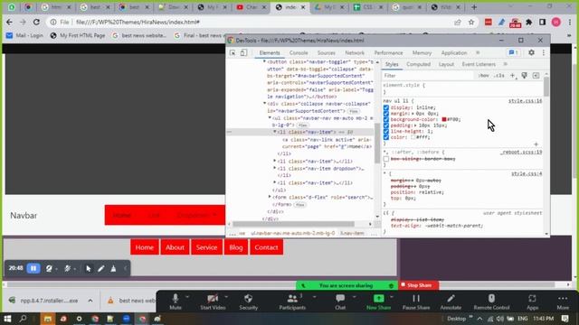Open the DevTools issues counter badge

tap(513, 52)
